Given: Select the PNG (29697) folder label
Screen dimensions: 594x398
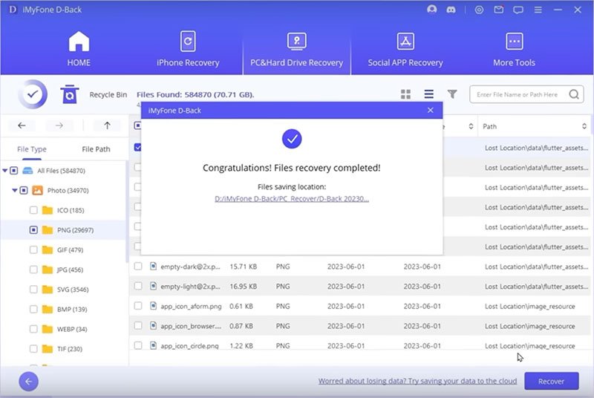Looking at the screenshot, I should [x=76, y=230].
